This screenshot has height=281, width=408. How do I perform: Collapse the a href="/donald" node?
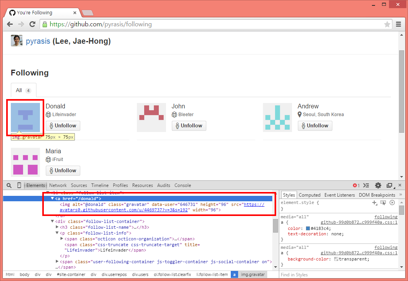click(52, 199)
